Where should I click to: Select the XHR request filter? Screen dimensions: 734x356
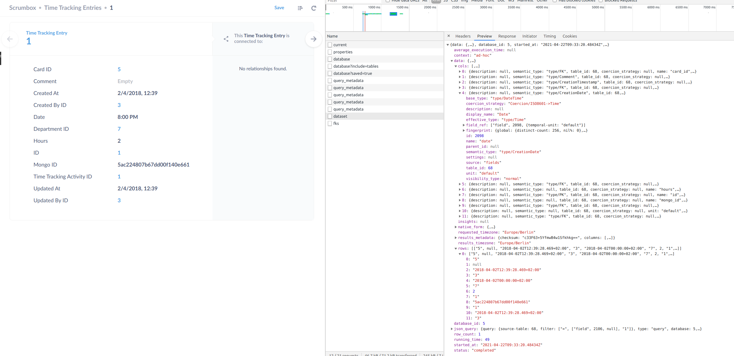pyautogui.click(x=436, y=1)
